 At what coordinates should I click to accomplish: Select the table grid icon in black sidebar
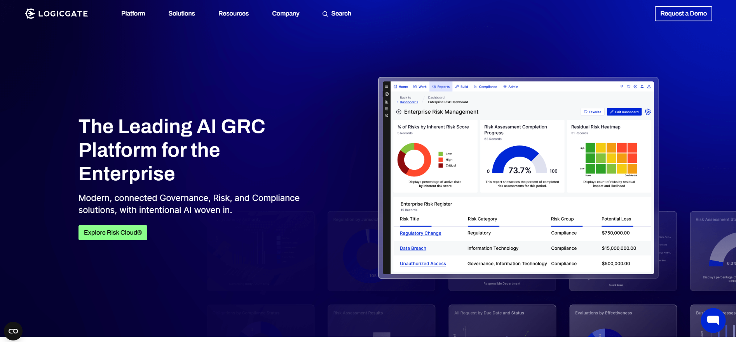tap(387, 109)
